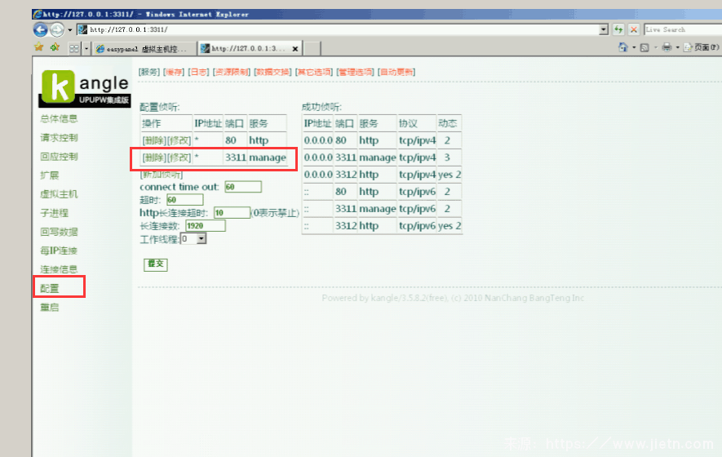Viewport: 722px width, 457px height.
Task: Click 修改 for the 3311 manage listener
Action: [x=179, y=158]
